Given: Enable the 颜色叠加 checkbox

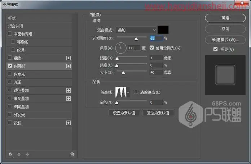Looking at the screenshot, I should (x=10, y=90).
